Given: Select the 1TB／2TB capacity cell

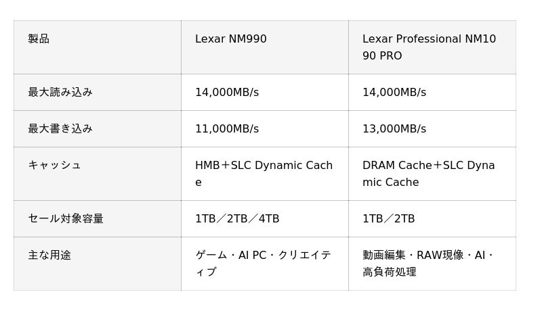Looking at the screenshot, I should tap(432, 219).
